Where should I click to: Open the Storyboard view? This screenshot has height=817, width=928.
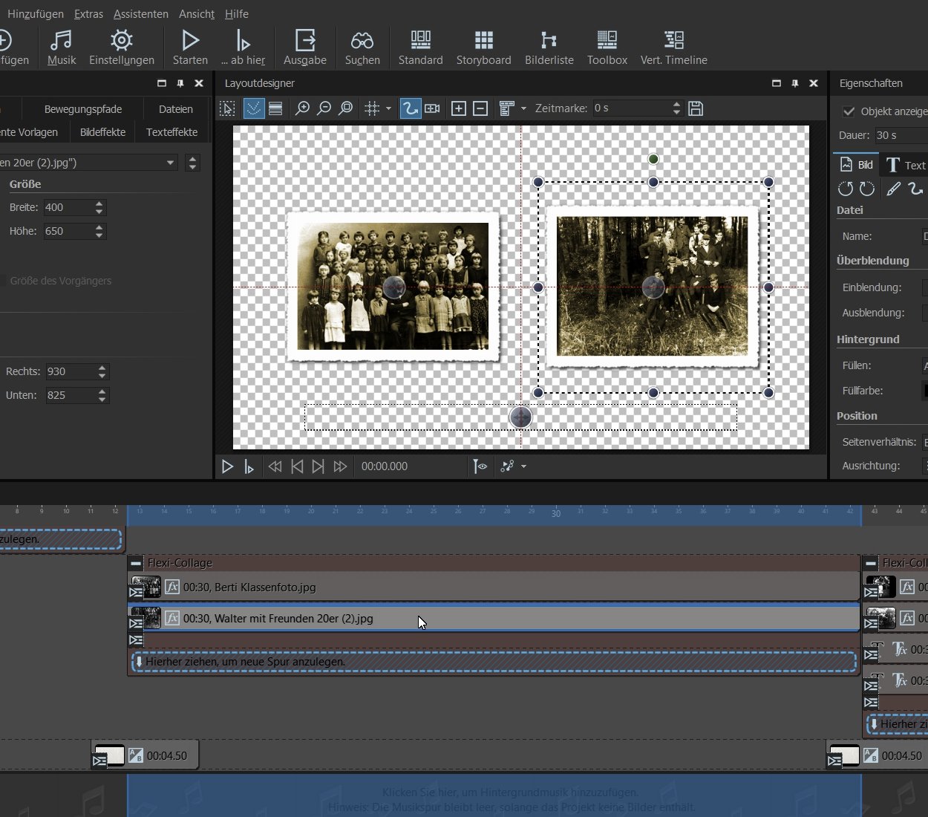tap(483, 48)
